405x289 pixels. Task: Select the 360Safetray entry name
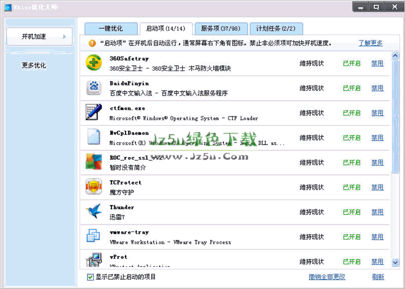pos(129,59)
